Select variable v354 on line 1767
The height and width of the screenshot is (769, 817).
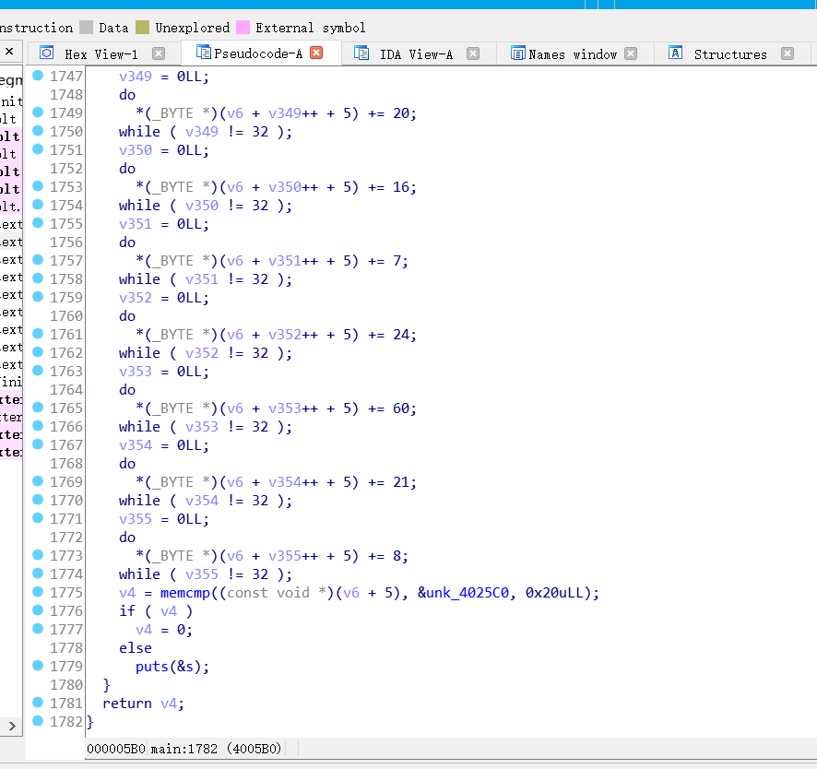(x=136, y=445)
